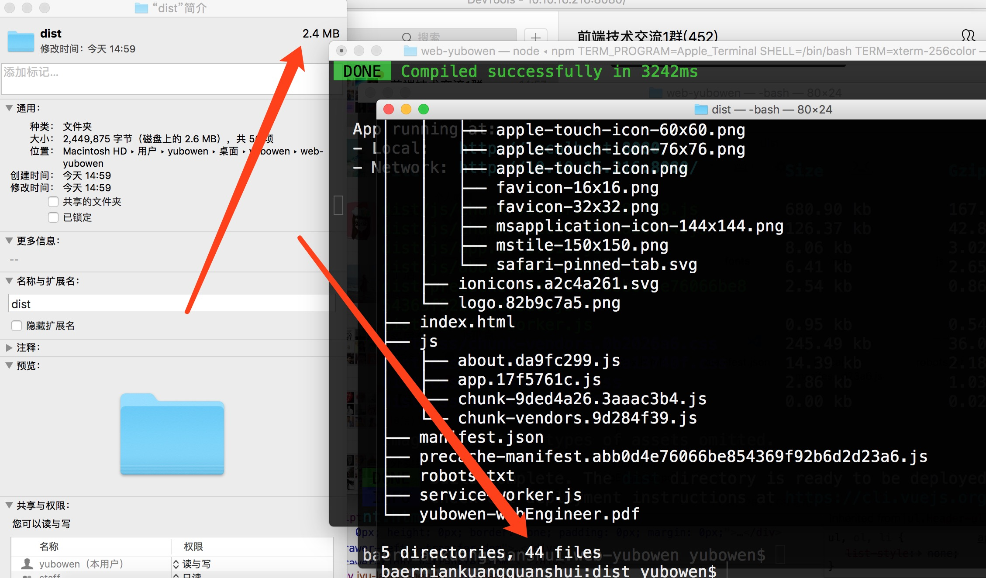Click the dist folder icon in info header
The height and width of the screenshot is (578, 986).
pos(21,41)
